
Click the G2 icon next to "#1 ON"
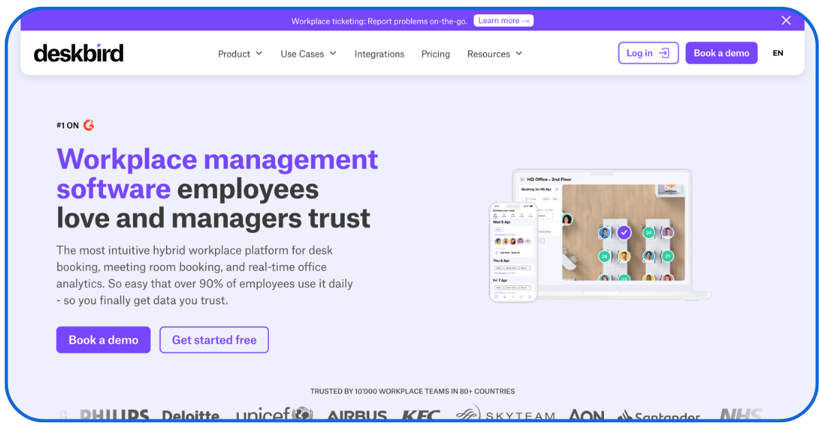(x=89, y=125)
